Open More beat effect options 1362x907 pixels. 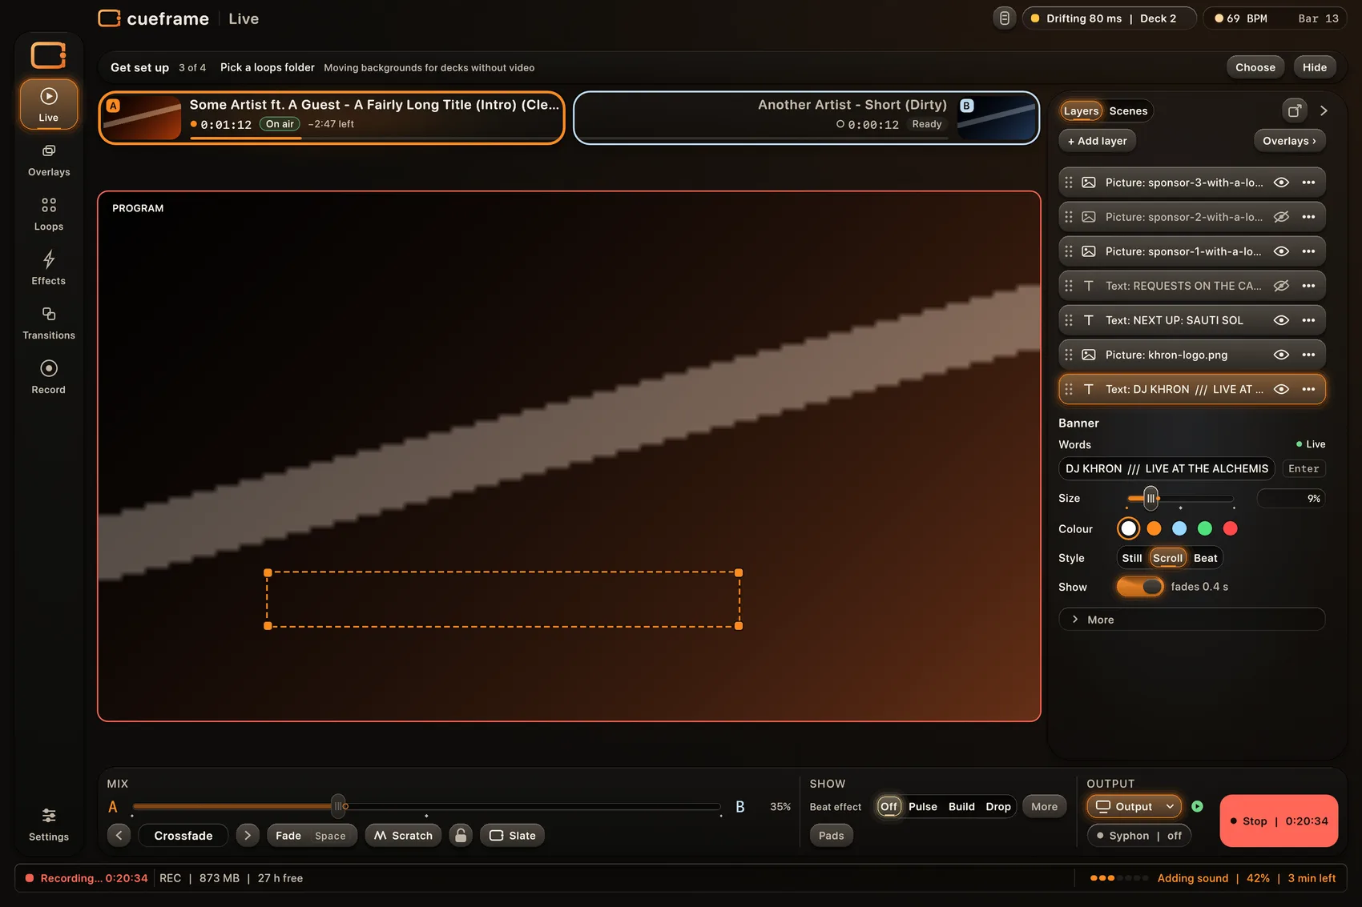tap(1044, 807)
